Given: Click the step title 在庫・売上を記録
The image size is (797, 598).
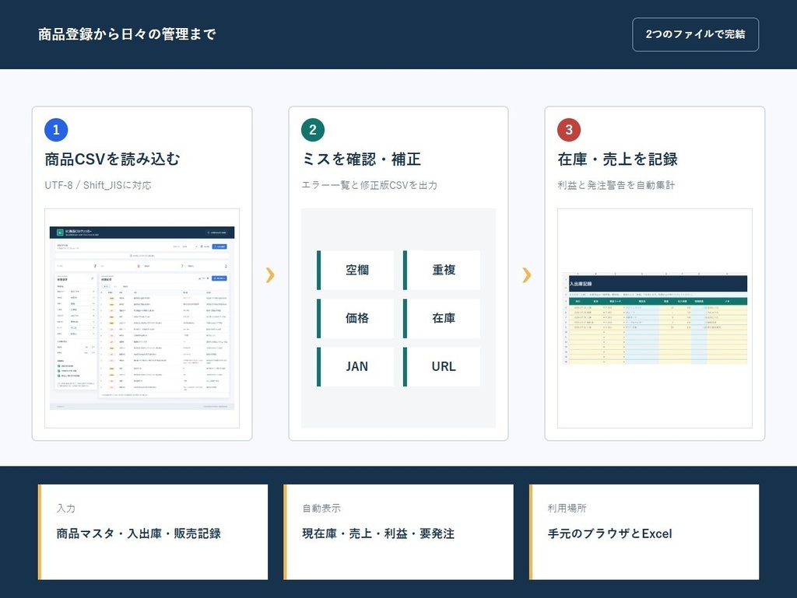Looking at the screenshot, I should (x=617, y=159).
